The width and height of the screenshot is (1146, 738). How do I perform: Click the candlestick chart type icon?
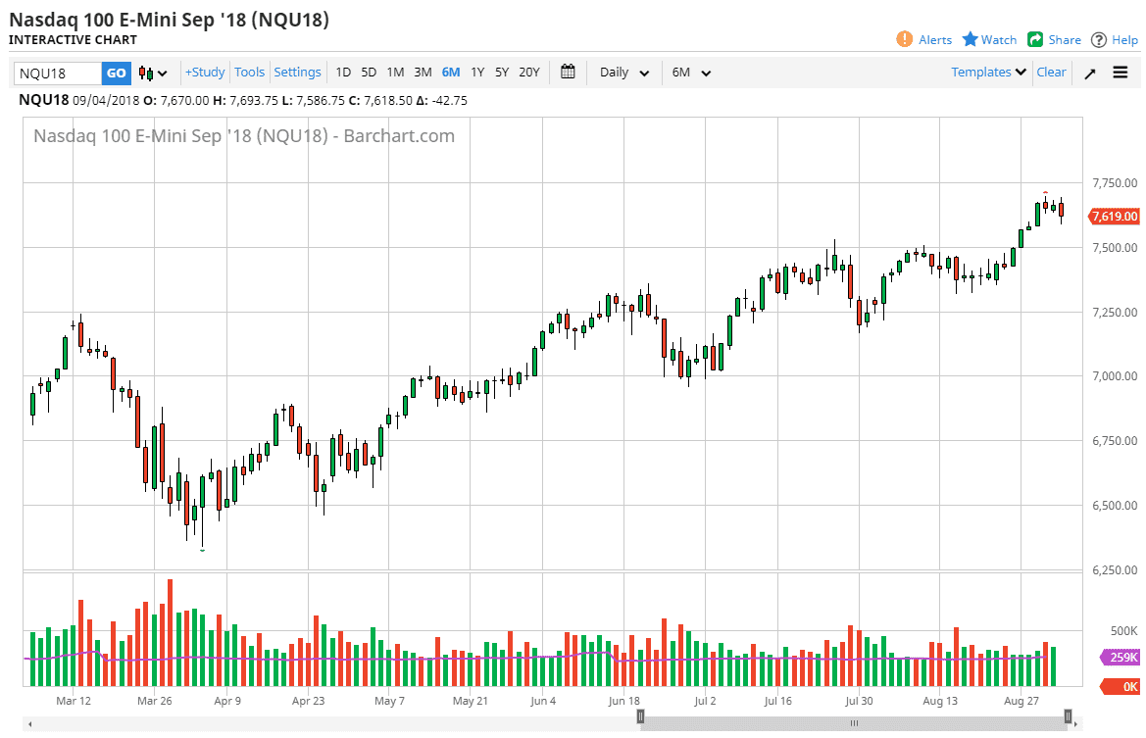pos(143,72)
